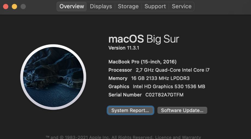Image resolution: width=251 pixels, height=139 pixels.
Task: Minimize window with the yellow button
Action: pyautogui.click(x=14, y=7)
